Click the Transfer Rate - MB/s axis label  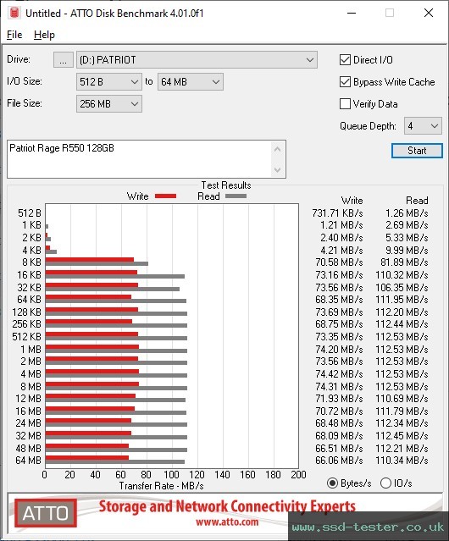pyautogui.click(x=161, y=486)
